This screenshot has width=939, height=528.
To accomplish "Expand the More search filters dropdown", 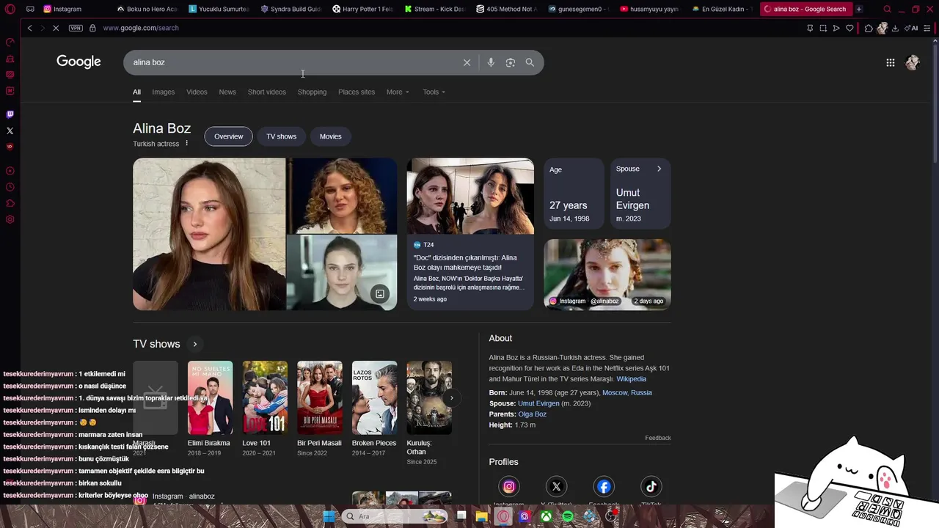I will coord(398,92).
